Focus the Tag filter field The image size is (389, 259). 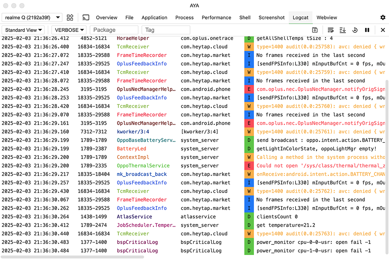coord(166,30)
